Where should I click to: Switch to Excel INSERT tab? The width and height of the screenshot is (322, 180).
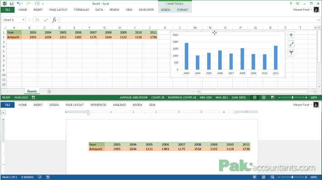tap(38, 10)
